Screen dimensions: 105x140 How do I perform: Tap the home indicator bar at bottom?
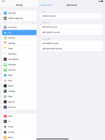pos(52,139)
